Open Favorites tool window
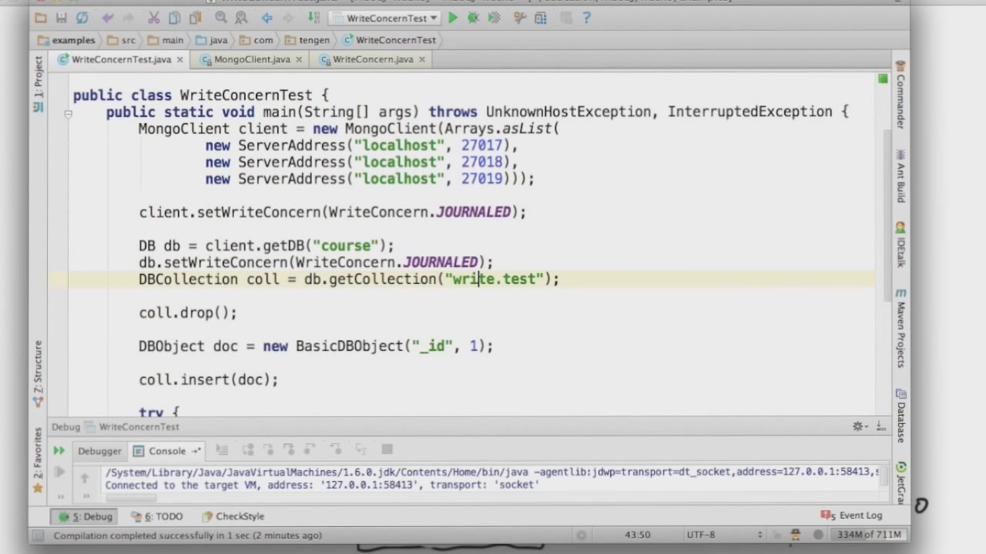986x554 pixels. pyautogui.click(x=38, y=460)
